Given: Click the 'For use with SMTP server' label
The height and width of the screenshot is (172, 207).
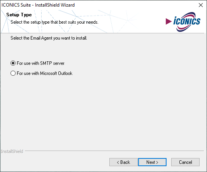Looking at the screenshot, I should pyautogui.click(x=40, y=63).
